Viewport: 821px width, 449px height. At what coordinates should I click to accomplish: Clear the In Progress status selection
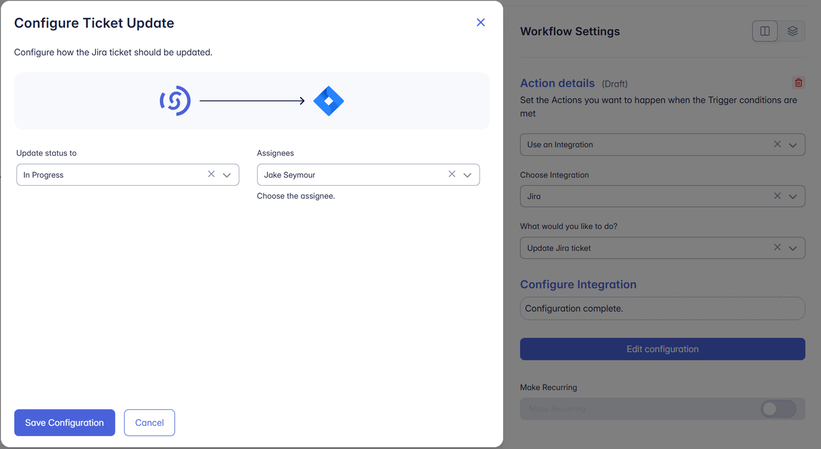tap(211, 174)
